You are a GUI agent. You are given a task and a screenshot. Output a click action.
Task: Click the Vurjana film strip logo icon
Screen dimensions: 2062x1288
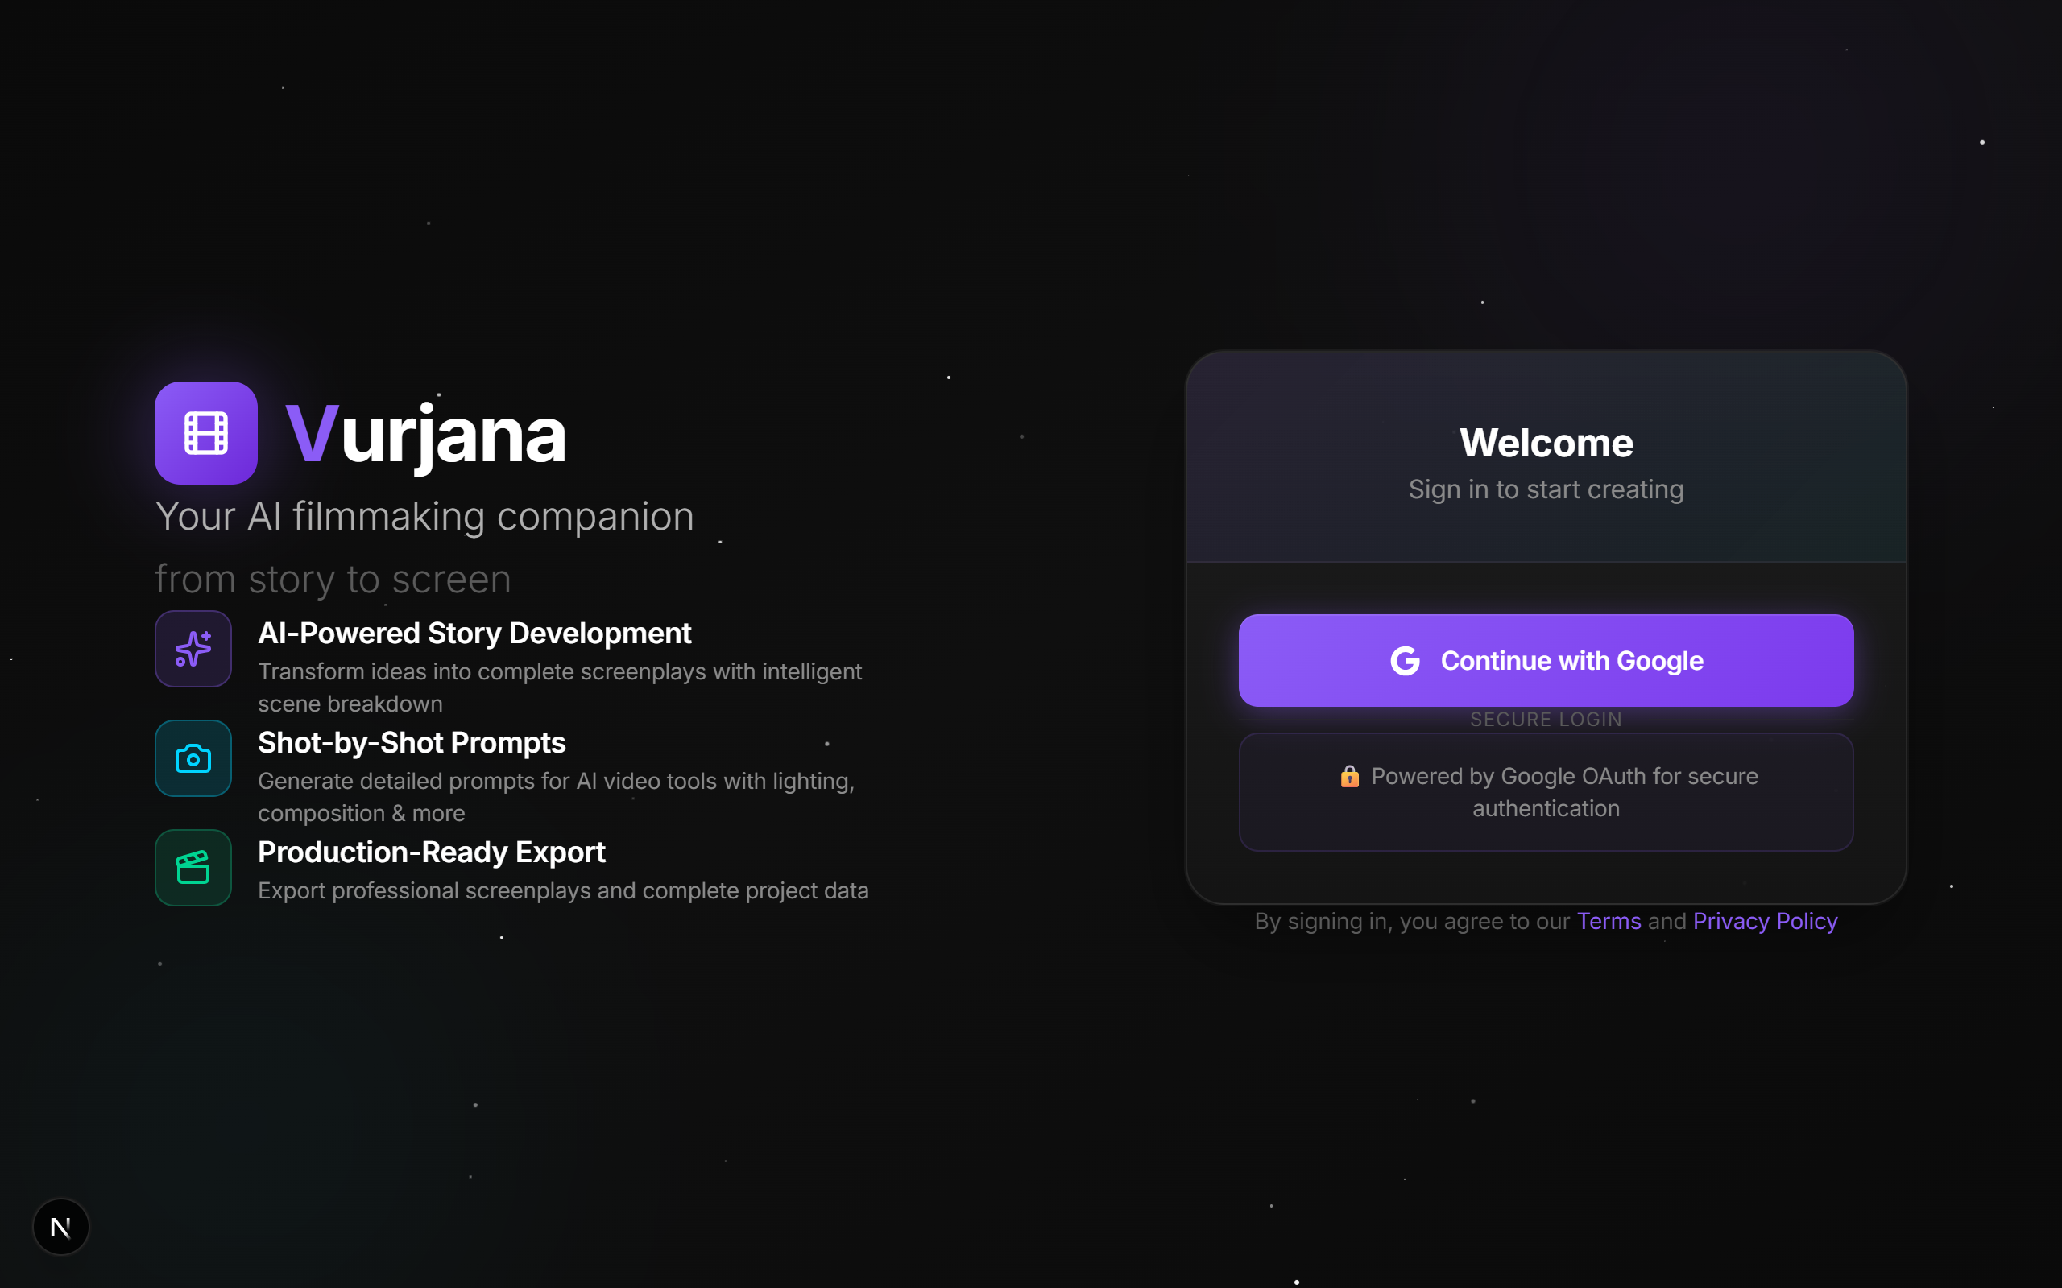point(205,433)
